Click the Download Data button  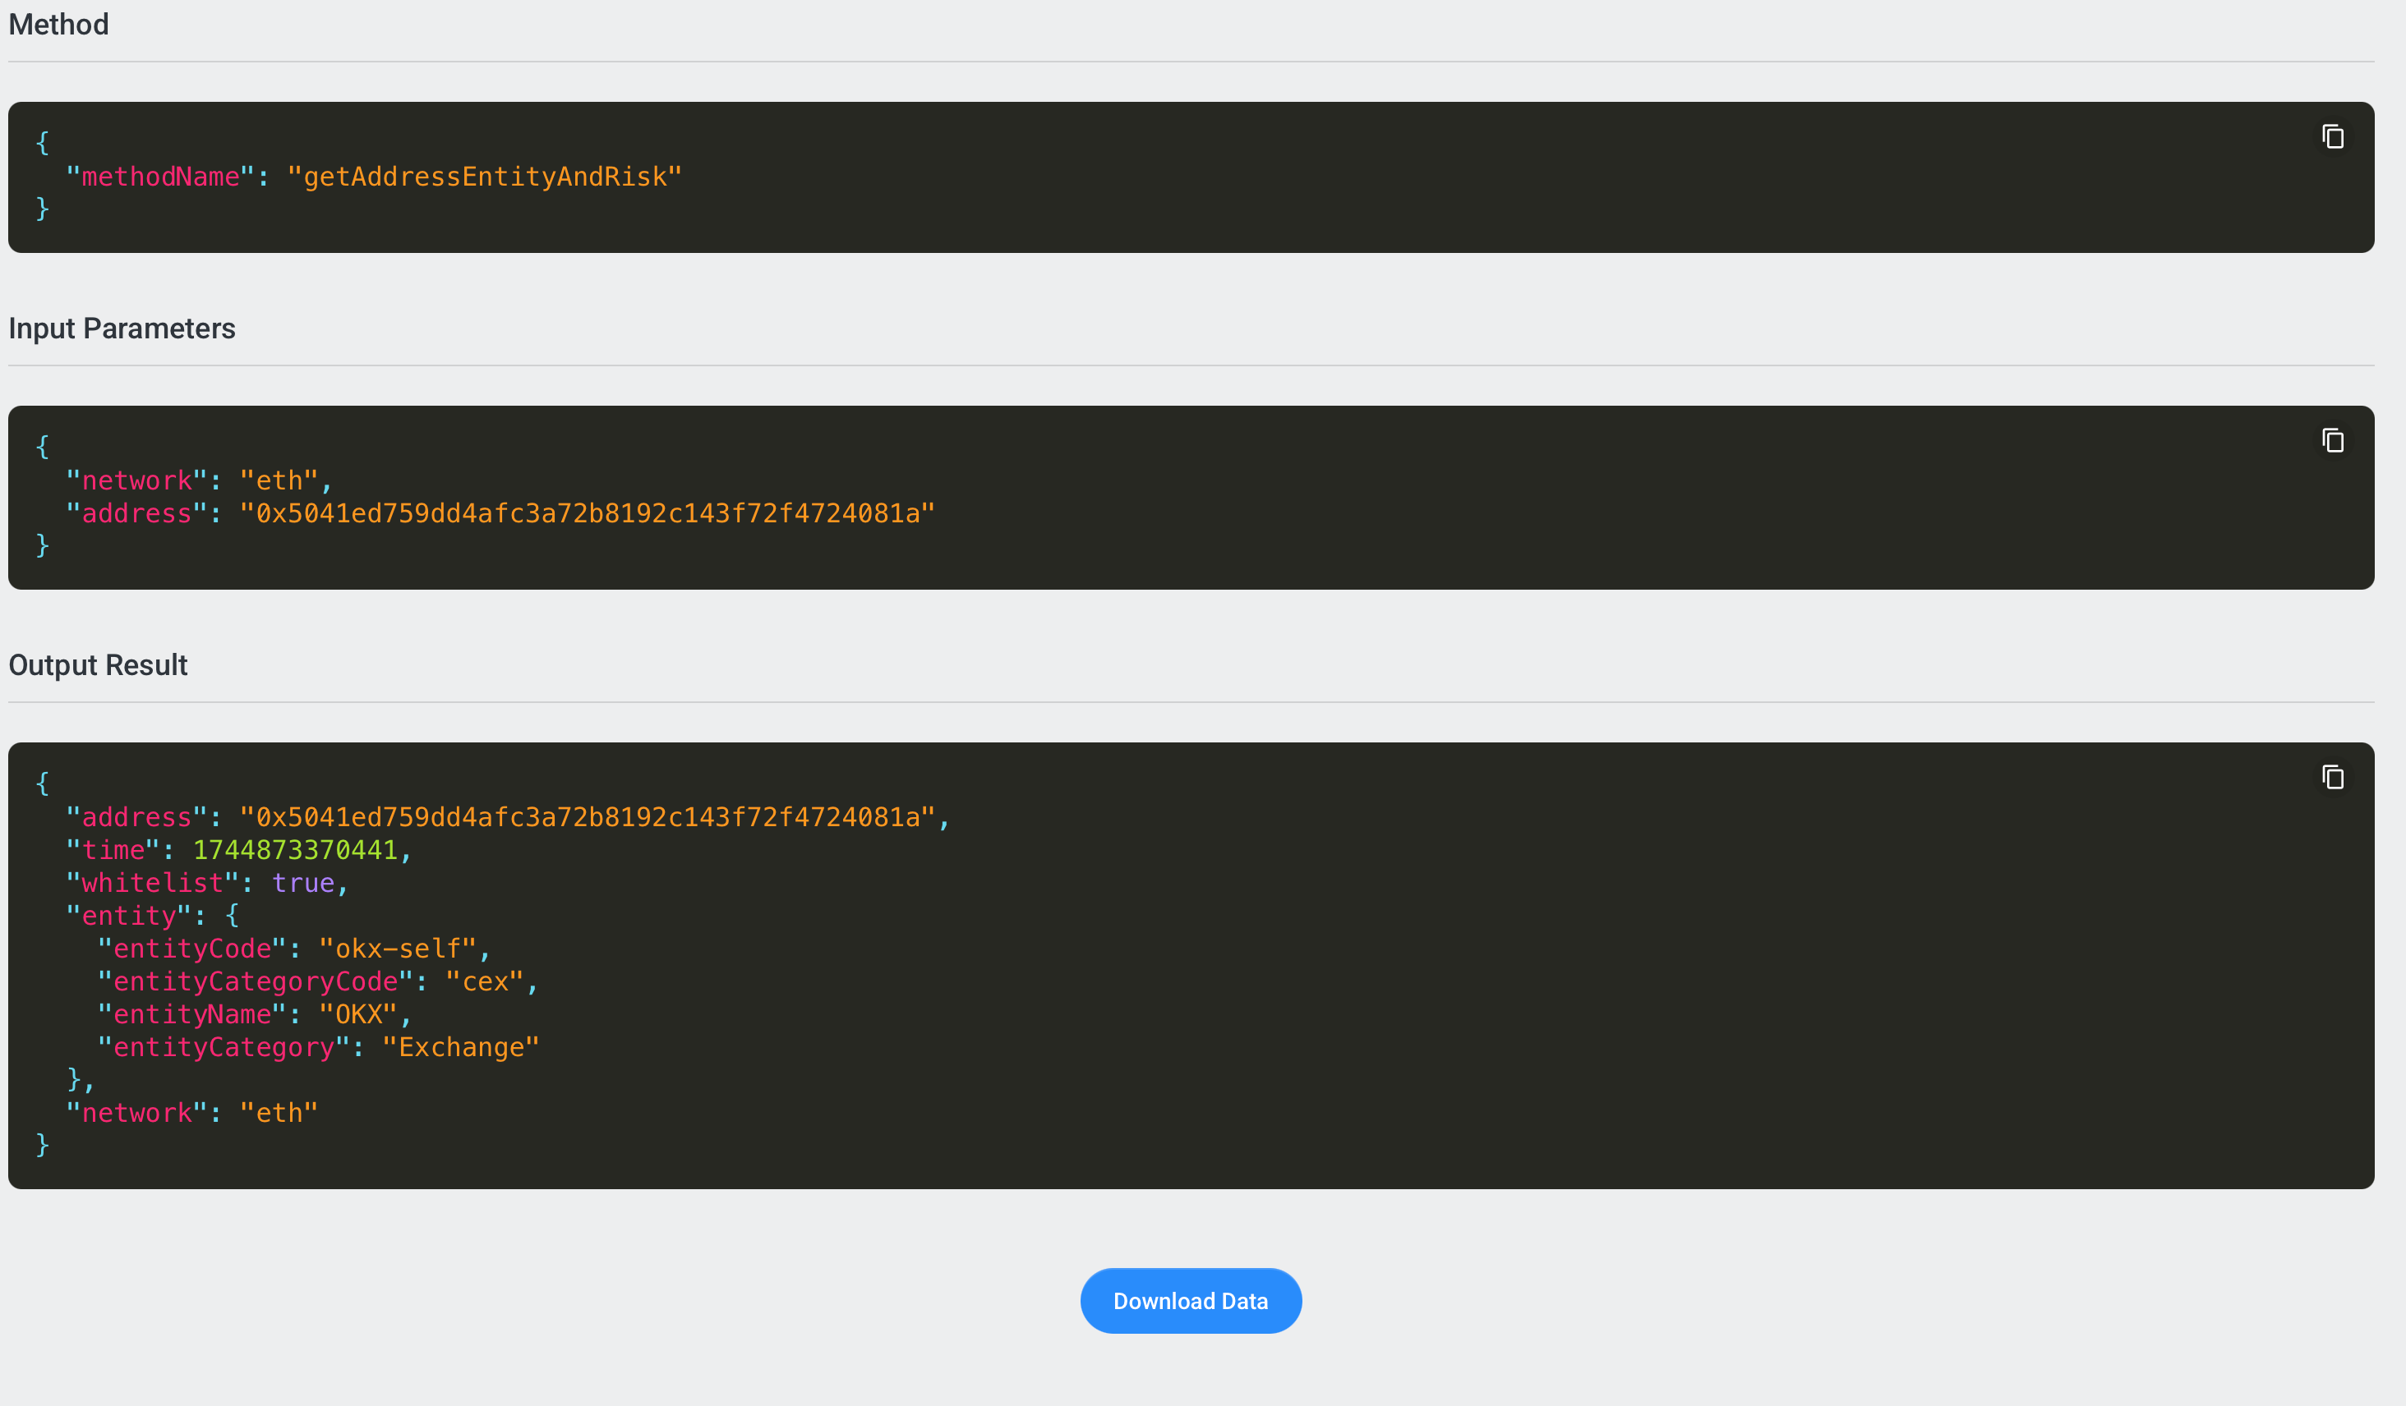coord(1190,1300)
